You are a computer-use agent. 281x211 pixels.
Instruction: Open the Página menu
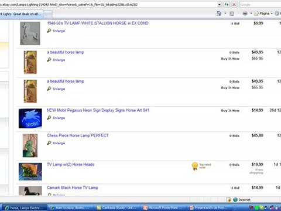click(263, 13)
